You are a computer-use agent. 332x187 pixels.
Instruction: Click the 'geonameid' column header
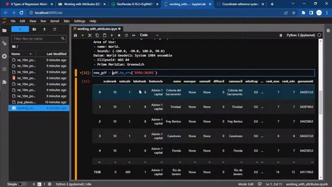click(x=305, y=82)
